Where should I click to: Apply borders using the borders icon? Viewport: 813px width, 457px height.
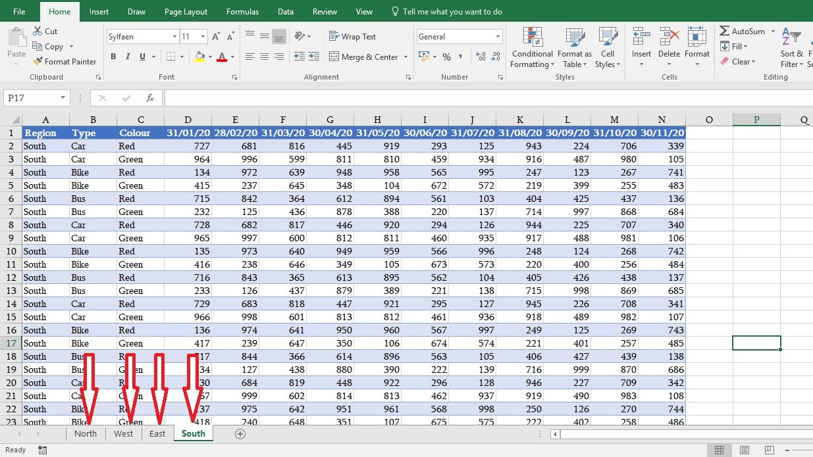170,57
